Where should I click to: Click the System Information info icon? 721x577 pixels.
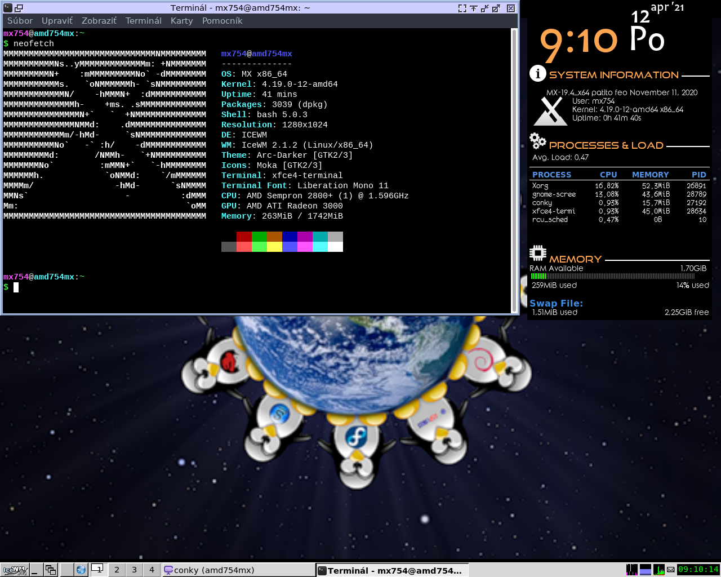pyautogui.click(x=538, y=73)
